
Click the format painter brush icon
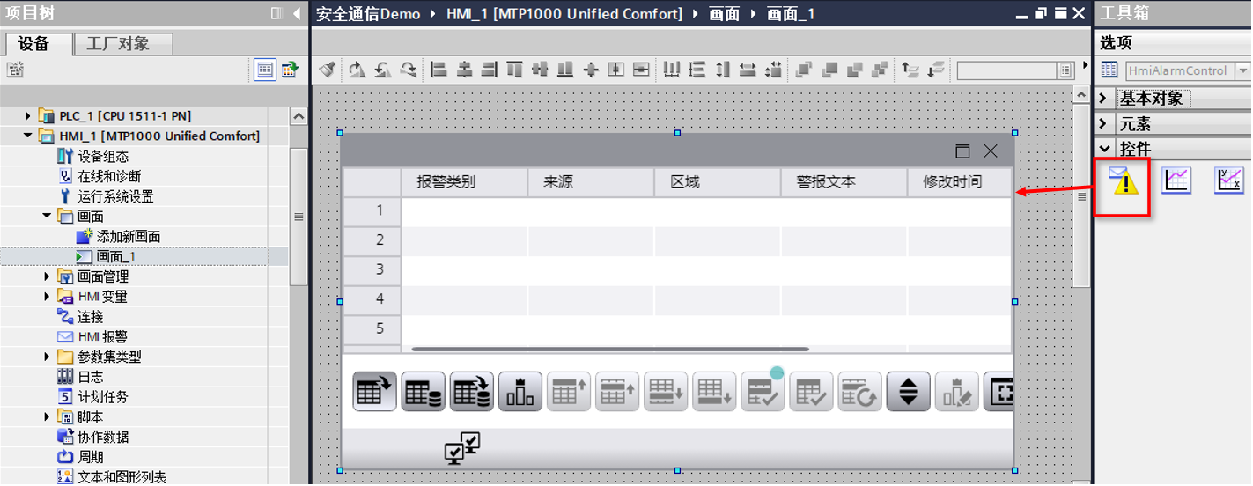click(327, 70)
